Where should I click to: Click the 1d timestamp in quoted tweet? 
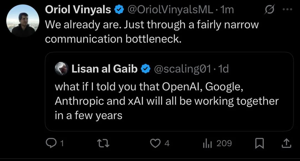pos(223,69)
